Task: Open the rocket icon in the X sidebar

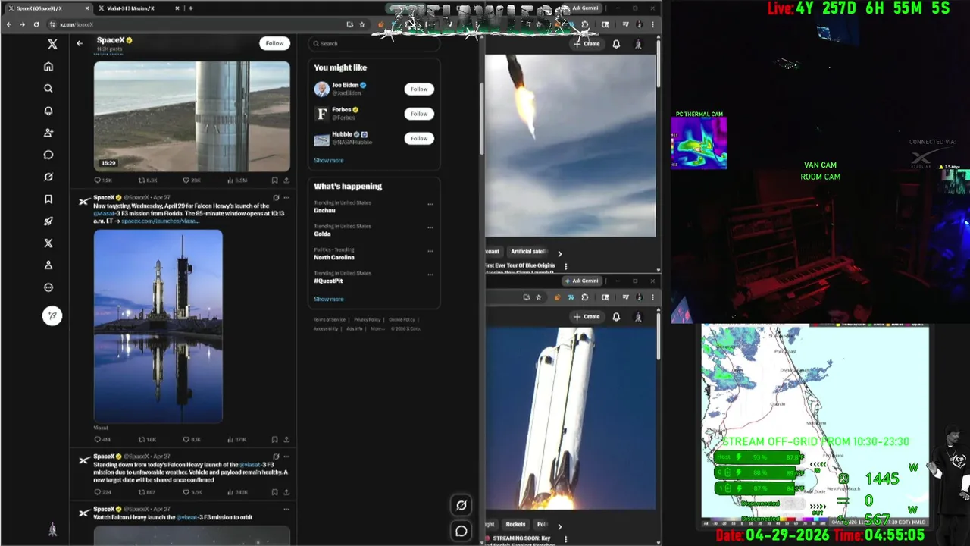Action: 48,221
